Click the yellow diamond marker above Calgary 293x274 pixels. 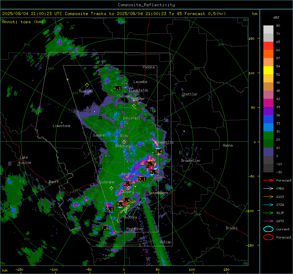pos(129,188)
